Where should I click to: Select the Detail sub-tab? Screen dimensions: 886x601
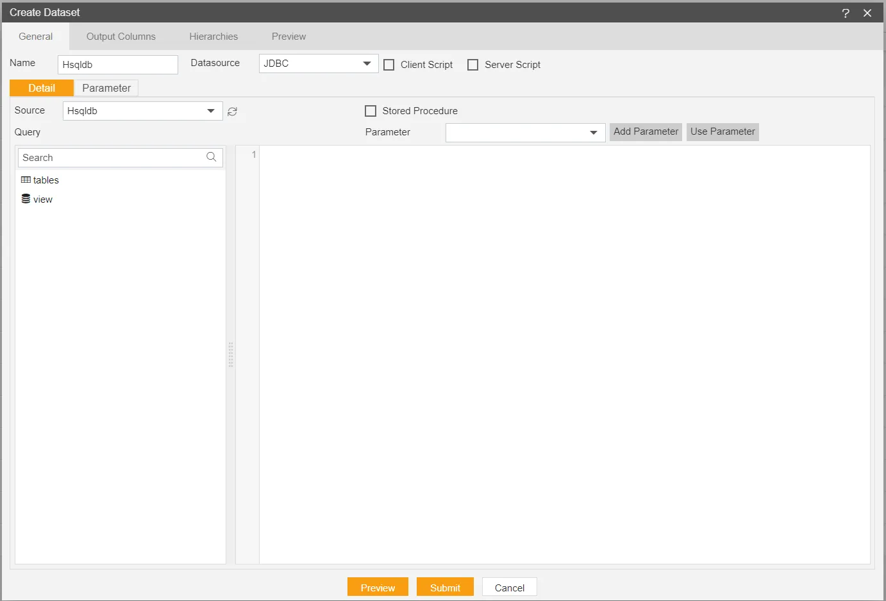point(42,88)
